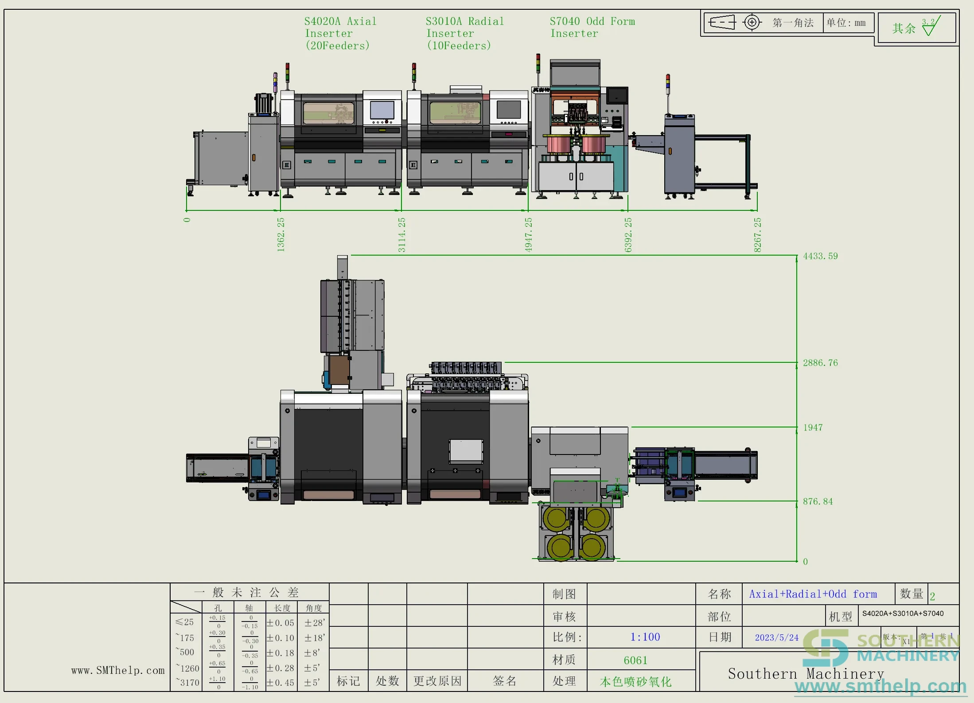
Task: Click the 8267.25 length dimension
Action: pyautogui.click(x=757, y=235)
